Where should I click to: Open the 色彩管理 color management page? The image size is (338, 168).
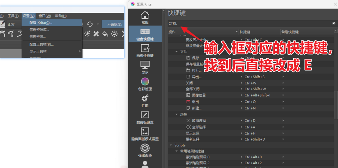[145, 84]
